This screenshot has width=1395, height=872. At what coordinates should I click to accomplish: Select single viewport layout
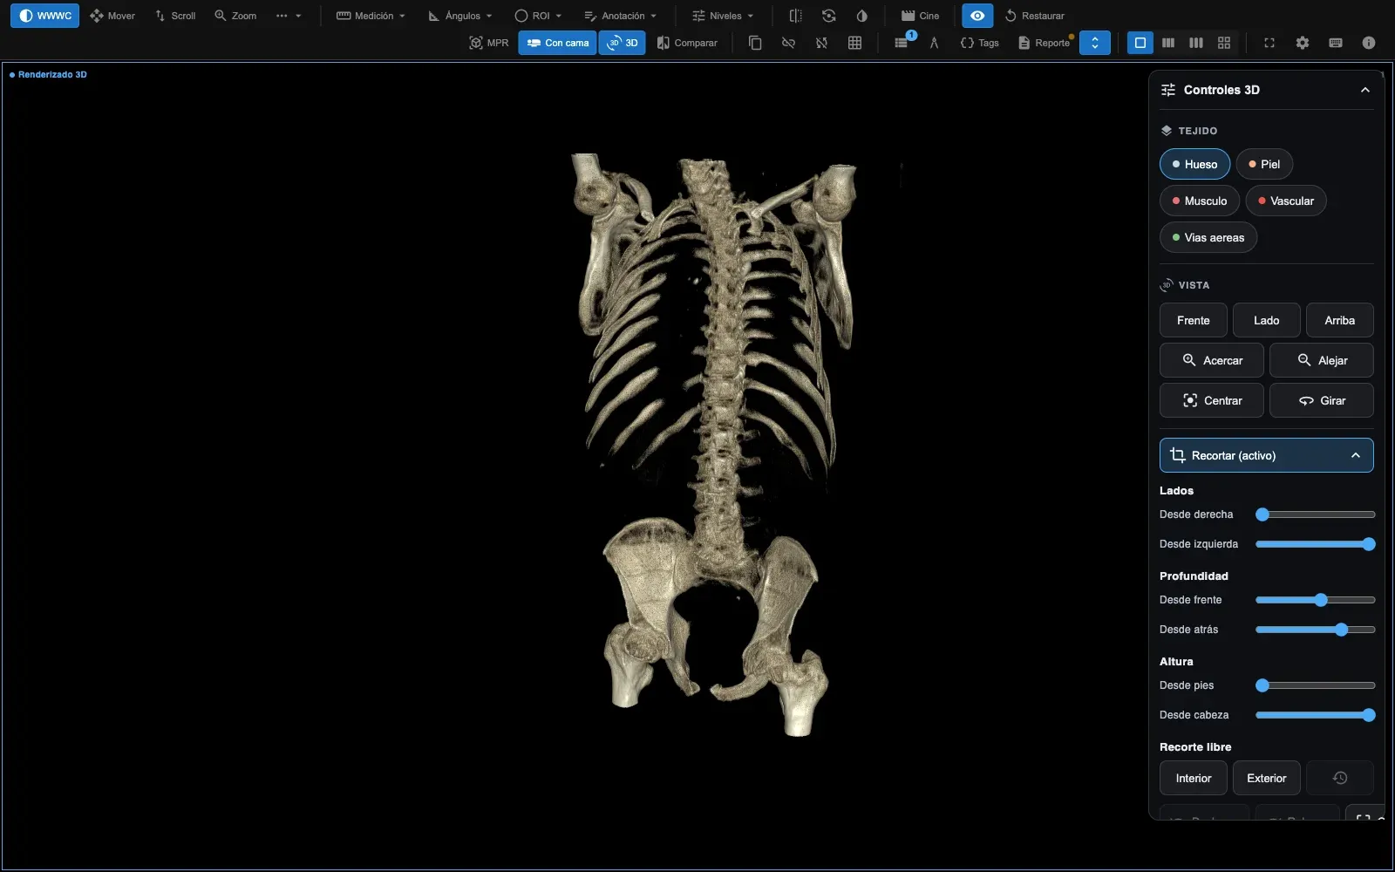click(1140, 43)
